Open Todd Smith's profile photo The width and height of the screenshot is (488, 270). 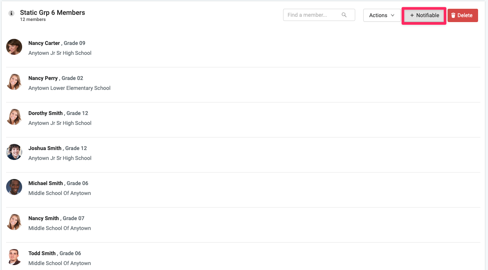pyautogui.click(x=14, y=257)
